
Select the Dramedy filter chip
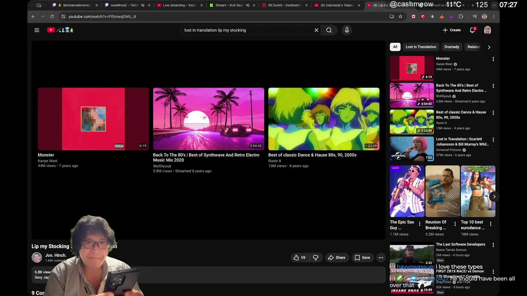pos(452,47)
